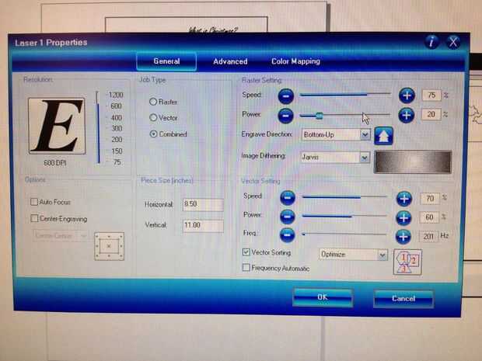Click the raster Power slider handle
The width and height of the screenshot is (482, 361).
(320, 116)
